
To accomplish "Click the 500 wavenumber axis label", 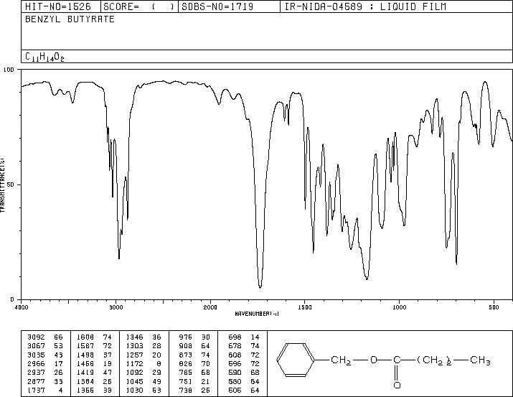I will click(494, 307).
